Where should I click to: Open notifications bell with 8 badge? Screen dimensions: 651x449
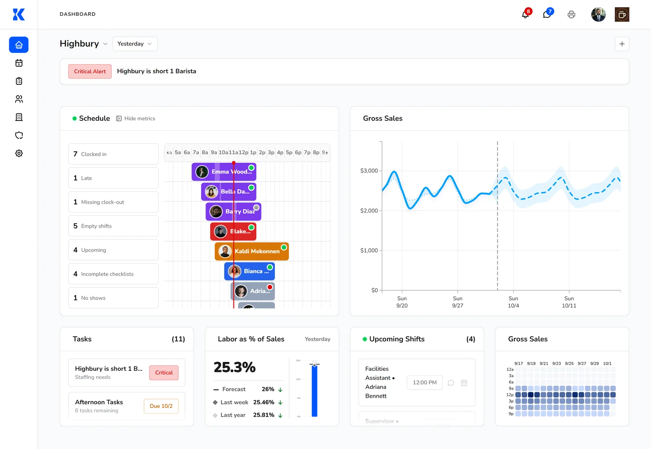[526, 14]
